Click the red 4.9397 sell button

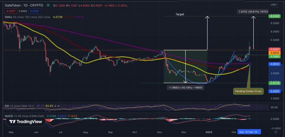(x=11, y=11)
